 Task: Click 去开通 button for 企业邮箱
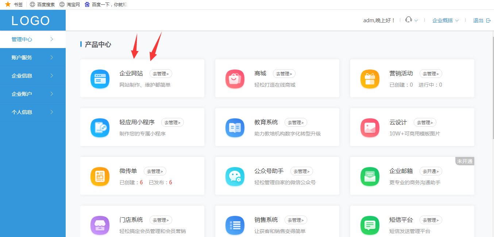pos(431,171)
